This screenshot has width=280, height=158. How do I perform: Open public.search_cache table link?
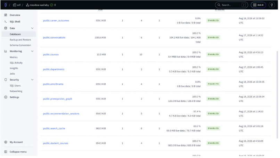(54, 128)
